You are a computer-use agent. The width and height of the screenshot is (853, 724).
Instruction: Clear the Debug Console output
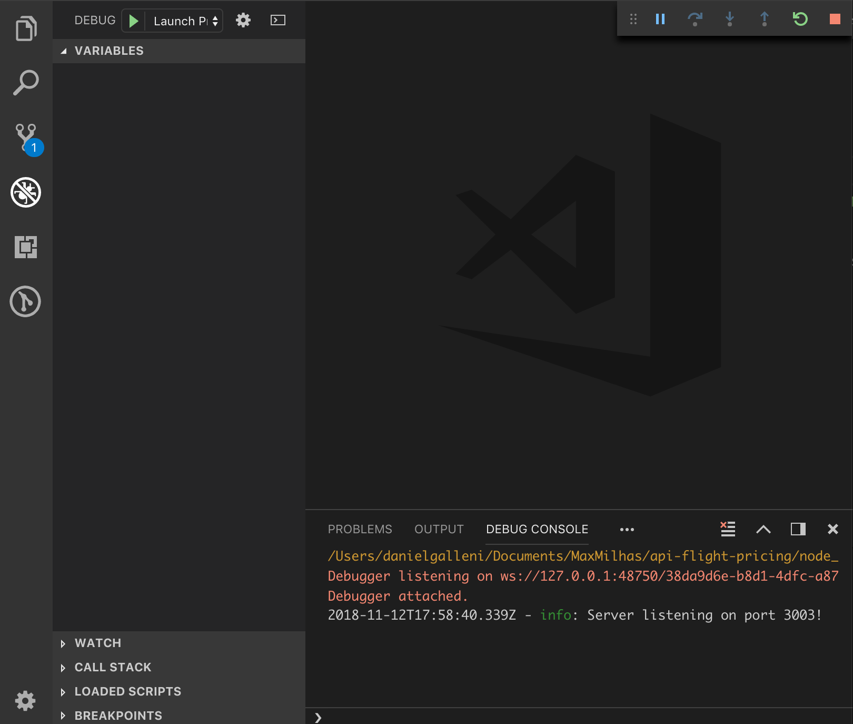click(728, 529)
